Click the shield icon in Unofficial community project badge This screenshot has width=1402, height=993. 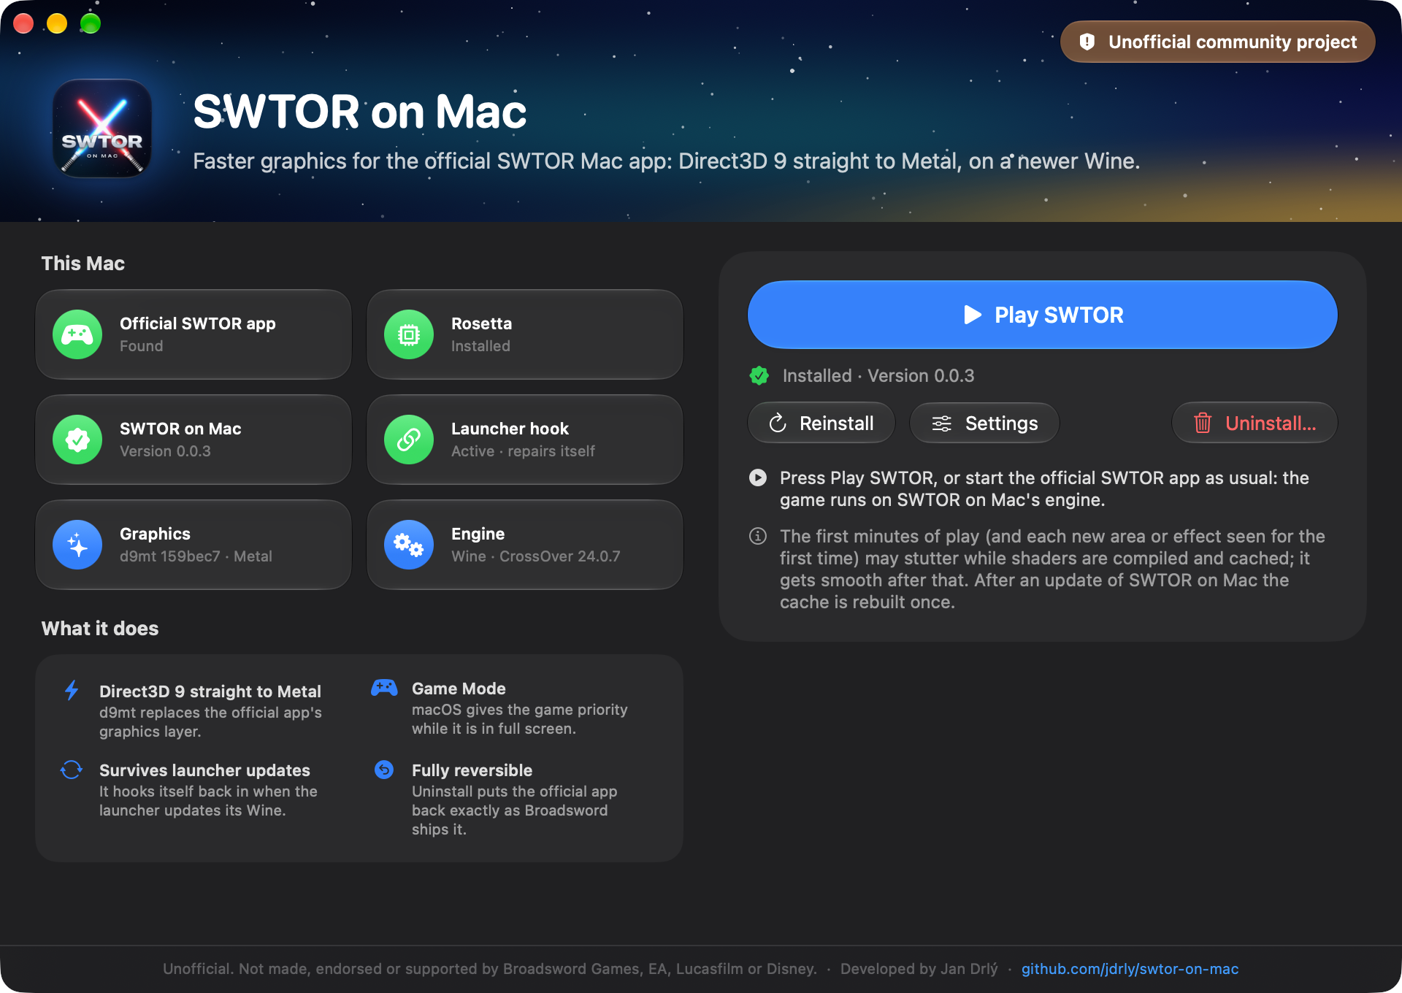point(1087,42)
